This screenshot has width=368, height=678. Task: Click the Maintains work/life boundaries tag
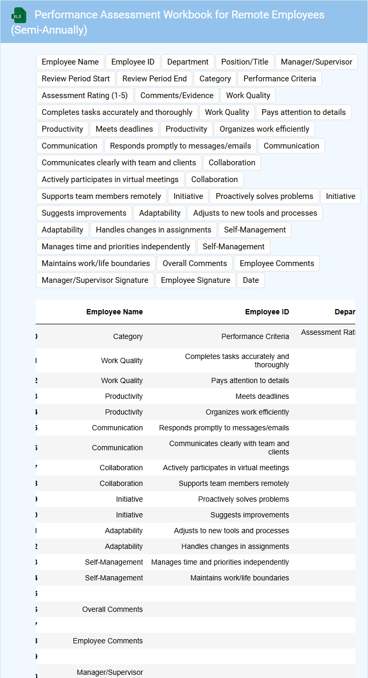click(95, 263)
